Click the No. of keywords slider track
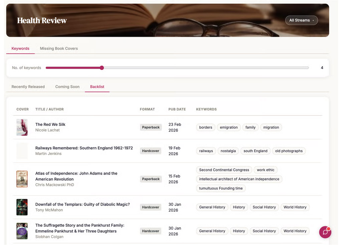 pyautogui.click(x=177, y=68)
